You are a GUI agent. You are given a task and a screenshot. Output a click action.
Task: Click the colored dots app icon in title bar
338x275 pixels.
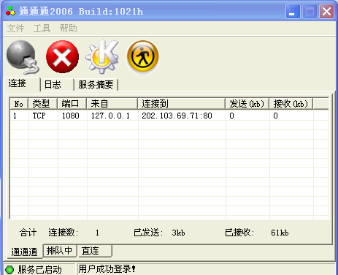click(x=10, y=11)
